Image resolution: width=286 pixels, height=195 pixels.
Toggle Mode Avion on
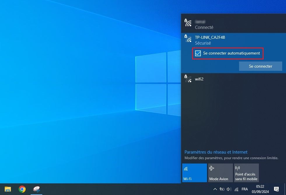coord(220,173)
